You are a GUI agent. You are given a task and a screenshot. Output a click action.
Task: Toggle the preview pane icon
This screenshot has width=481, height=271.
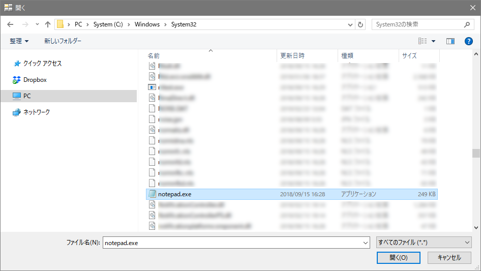coord(450,41)
